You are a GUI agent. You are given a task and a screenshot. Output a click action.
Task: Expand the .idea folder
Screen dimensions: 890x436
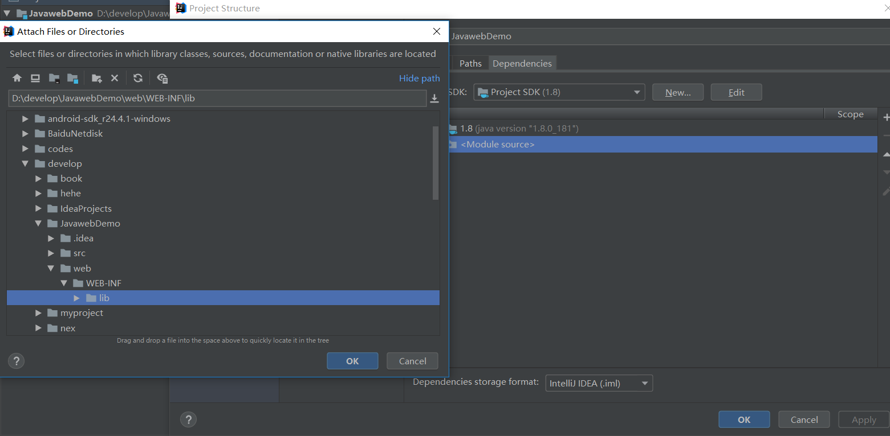pyautogui.click(x=51, y=238)
